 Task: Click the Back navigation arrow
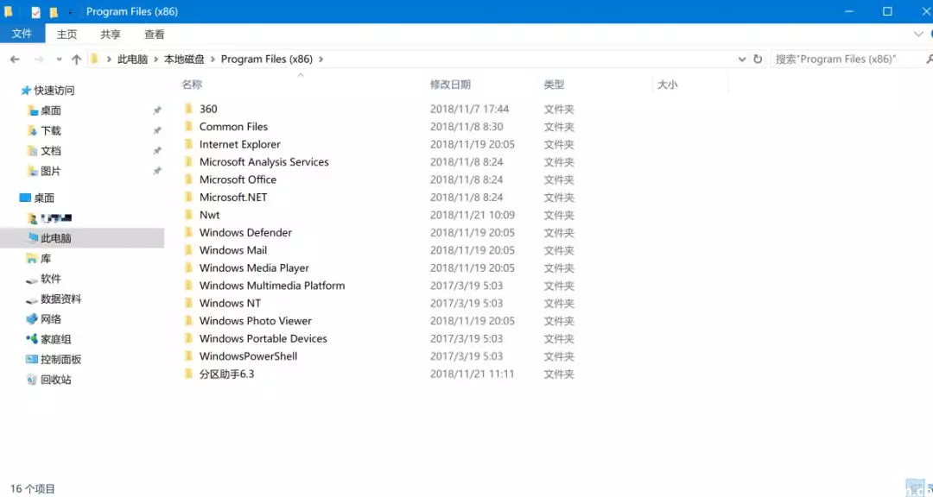point(15,60)
